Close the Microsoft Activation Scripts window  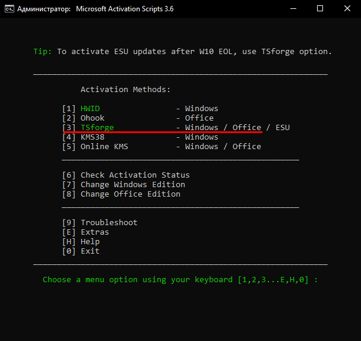tap(347, 9)
